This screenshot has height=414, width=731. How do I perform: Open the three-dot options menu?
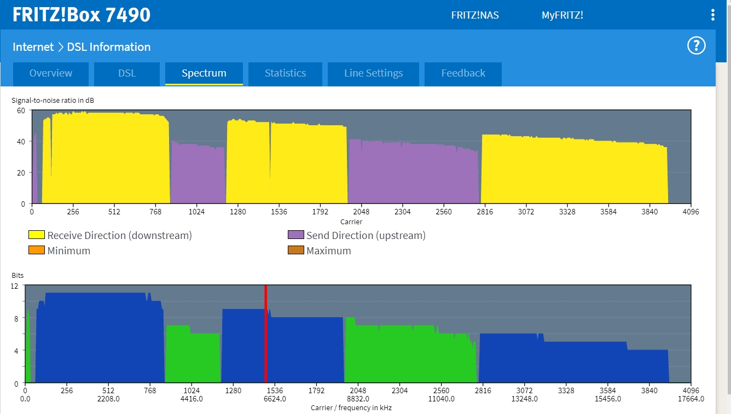point(712,15)
